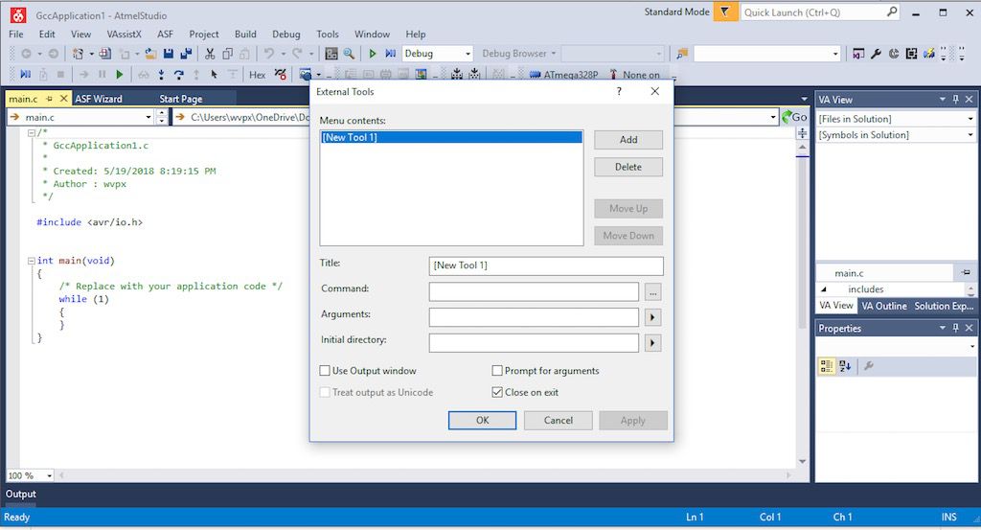Click OK in External Tools dialog
Image resolution: width=981 pixels, height=530 pixels.
click(483, 421)
